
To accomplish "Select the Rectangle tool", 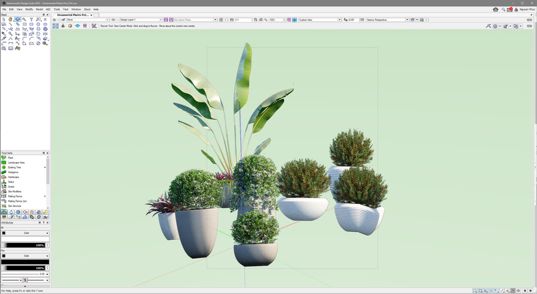I will [25, 25].
